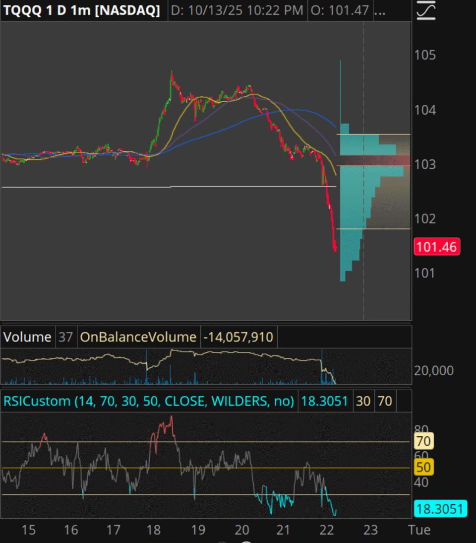Viewport: 476px width, 543px height.
Task: Click the 102 price axis label
Action: coord(425,218)
